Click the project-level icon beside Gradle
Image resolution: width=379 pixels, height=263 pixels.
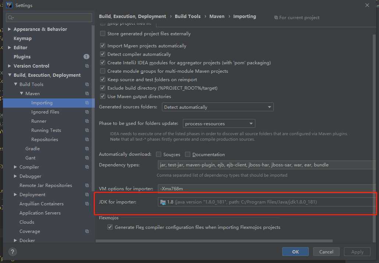pos(87,148)
